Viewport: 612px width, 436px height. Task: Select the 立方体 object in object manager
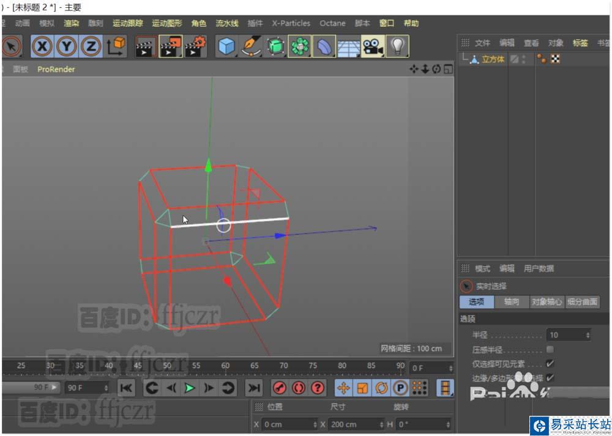pos(492,59)
